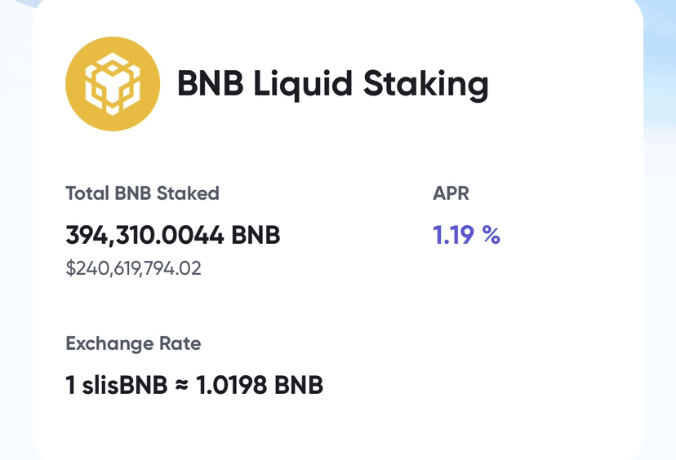Click BNB in the Liquid Staking heading

click(210, 83)
